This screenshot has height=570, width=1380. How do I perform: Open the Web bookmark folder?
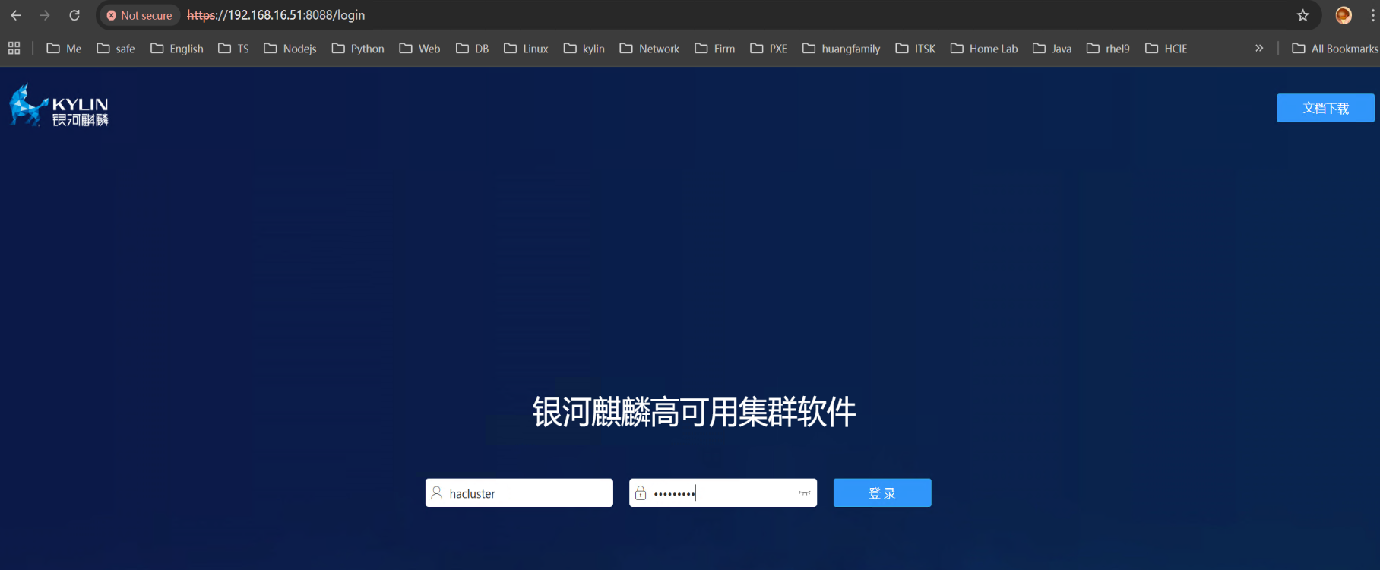click(x=419, y=49)
